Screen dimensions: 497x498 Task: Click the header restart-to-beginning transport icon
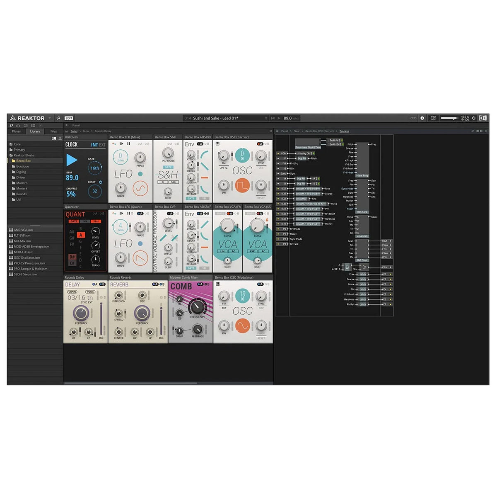click(273, 118)
